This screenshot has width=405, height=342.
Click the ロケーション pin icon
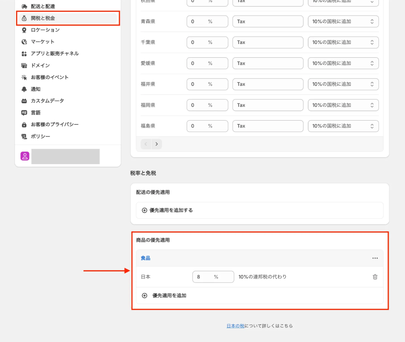point(24,30)
